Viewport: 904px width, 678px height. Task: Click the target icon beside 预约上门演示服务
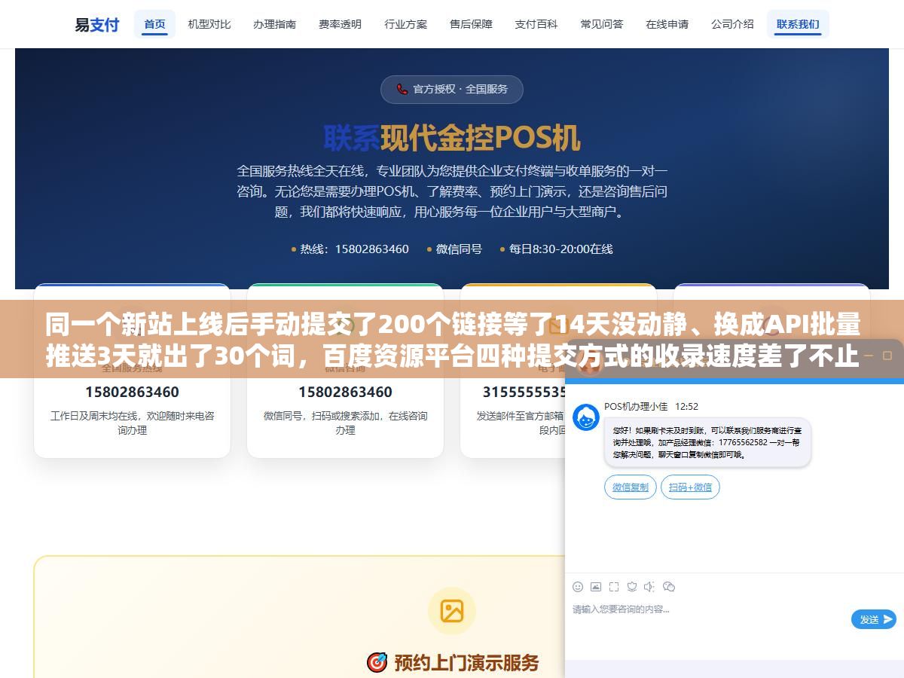click(377, 662)
